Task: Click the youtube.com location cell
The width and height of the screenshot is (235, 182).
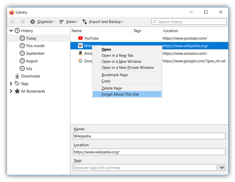Action: coord(185,38)
